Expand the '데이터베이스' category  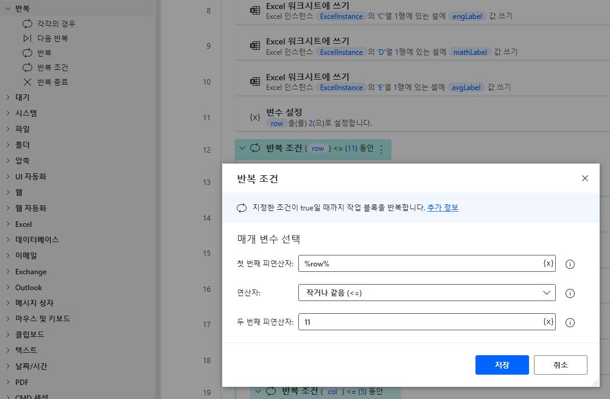click(x=8, y=239)
